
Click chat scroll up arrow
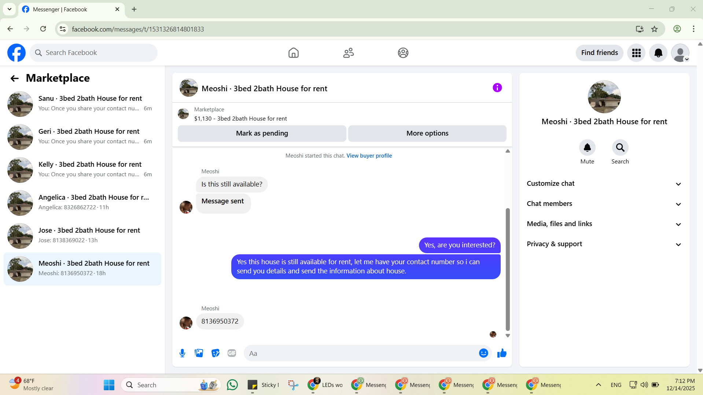508,151
